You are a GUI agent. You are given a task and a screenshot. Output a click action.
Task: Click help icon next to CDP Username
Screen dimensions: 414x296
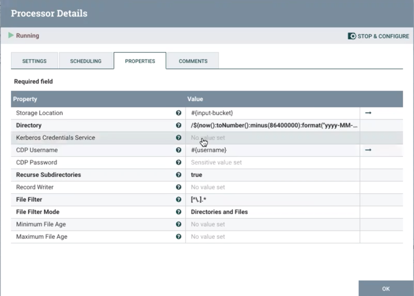click(x=178, y=150)
